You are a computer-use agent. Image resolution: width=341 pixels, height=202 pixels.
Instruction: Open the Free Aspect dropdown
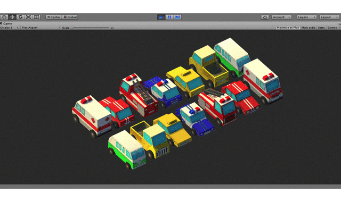40,28
